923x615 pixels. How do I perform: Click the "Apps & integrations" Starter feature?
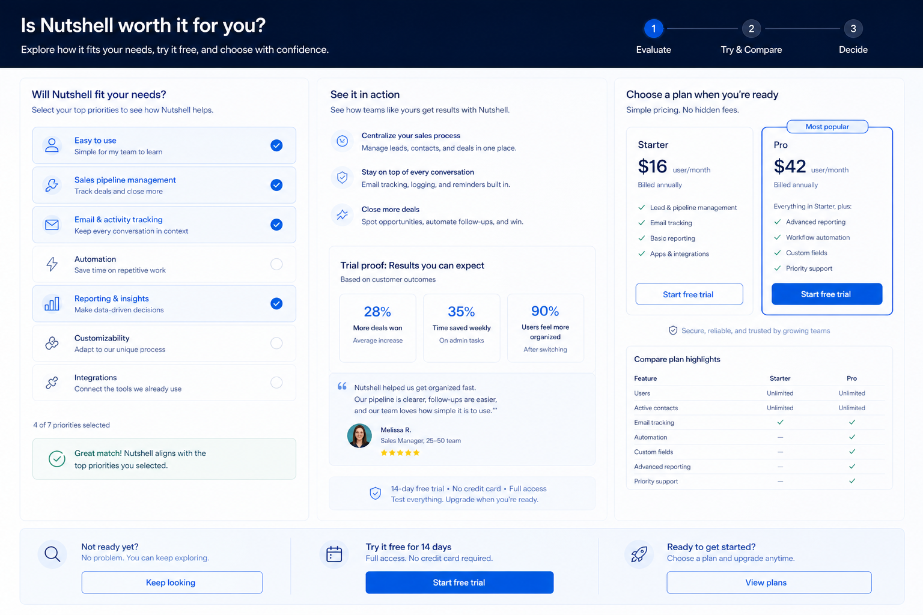(680, 254)
